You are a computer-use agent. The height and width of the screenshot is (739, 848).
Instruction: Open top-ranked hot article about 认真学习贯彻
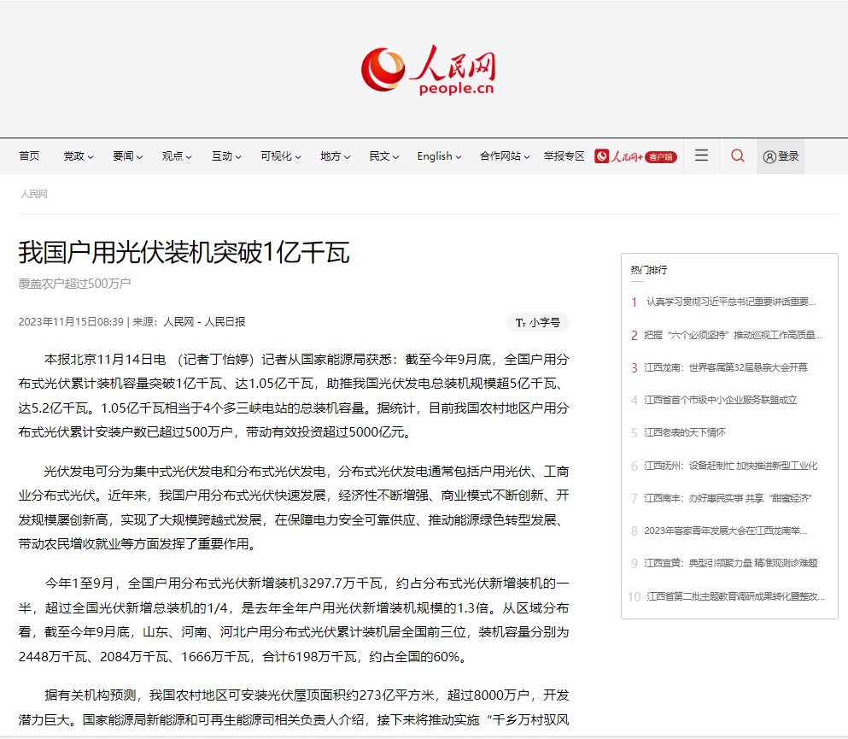[x=730, y=302]
